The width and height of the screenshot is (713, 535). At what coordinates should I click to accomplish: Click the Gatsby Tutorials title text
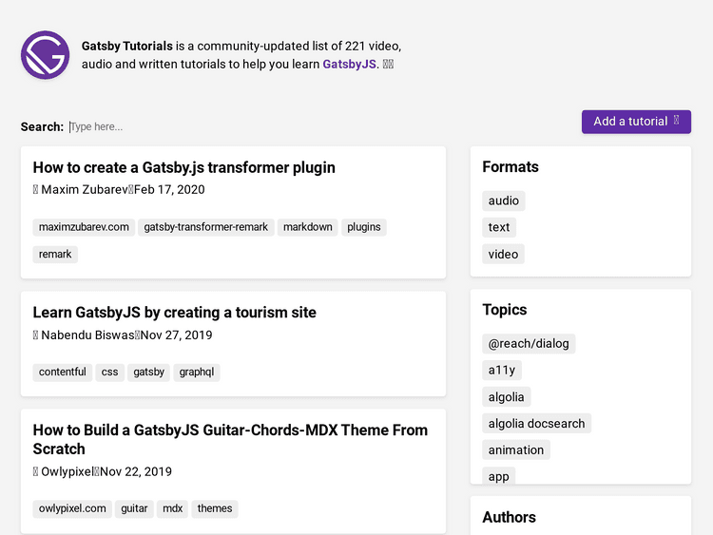(x=126, y=46)
